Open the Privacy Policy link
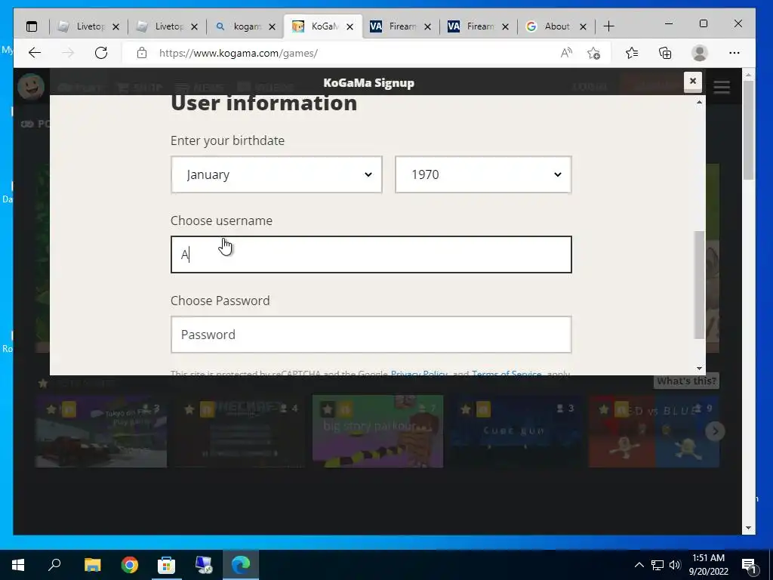 (419, 373)
